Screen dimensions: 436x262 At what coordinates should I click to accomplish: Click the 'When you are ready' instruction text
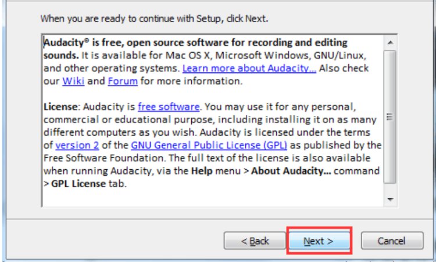[154, 19]
